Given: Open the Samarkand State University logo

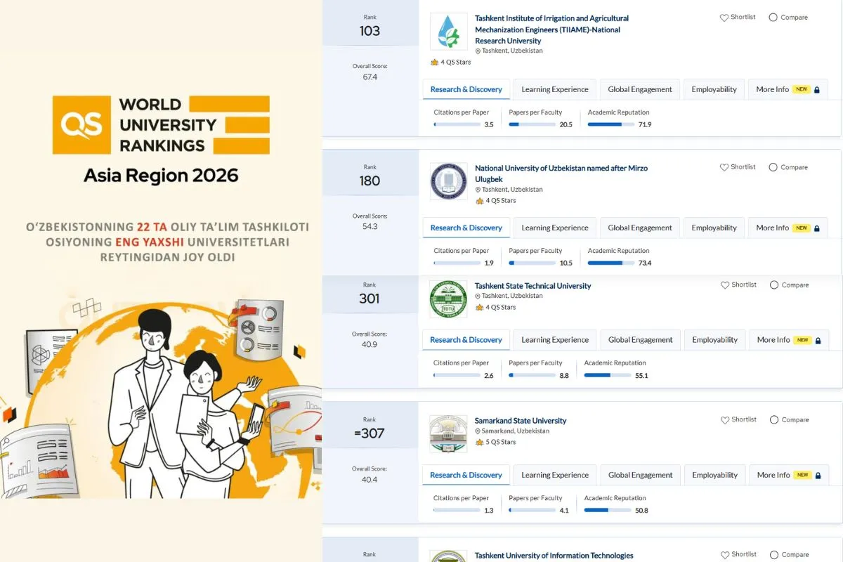Looking at the screenshot, I should (x=448, y=434).
